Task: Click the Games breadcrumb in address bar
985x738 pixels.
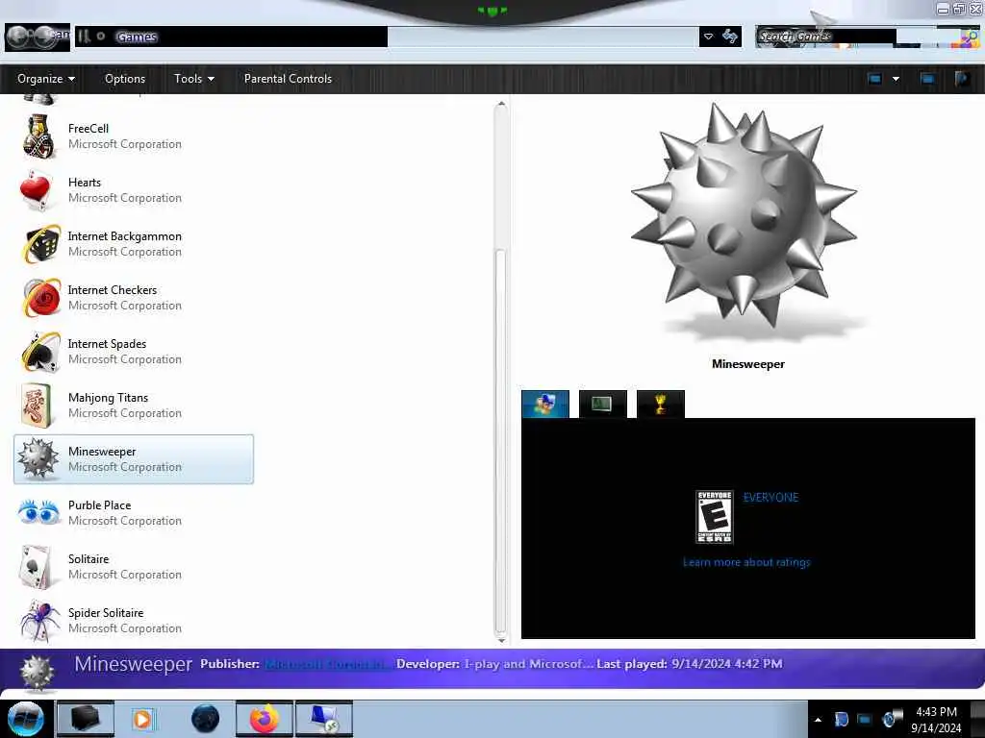Action: (x=137, y=37)
